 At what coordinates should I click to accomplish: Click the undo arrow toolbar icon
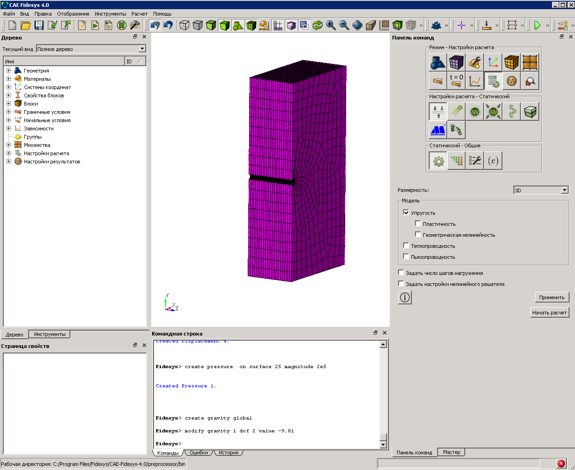pyautogui.click(x=168, y=25)
